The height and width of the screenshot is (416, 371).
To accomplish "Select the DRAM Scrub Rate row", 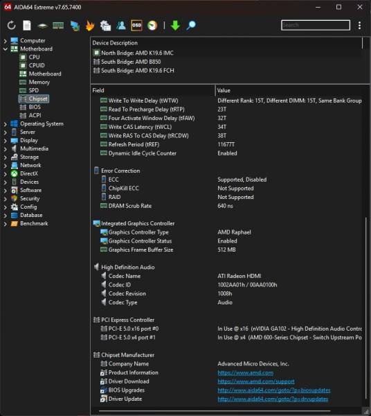I will (226, 206).
